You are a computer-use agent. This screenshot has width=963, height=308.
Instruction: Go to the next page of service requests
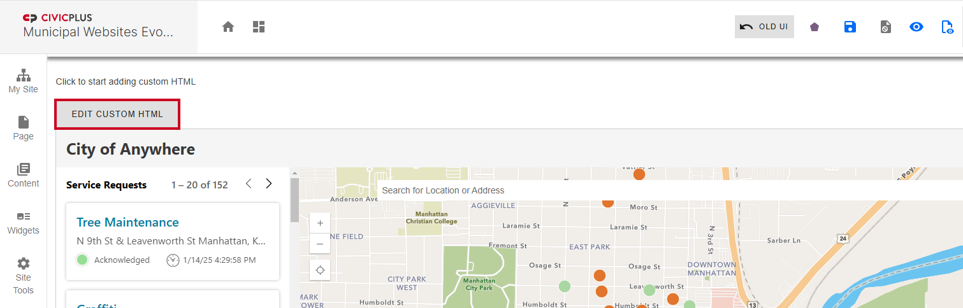click(x=269, y=184)
